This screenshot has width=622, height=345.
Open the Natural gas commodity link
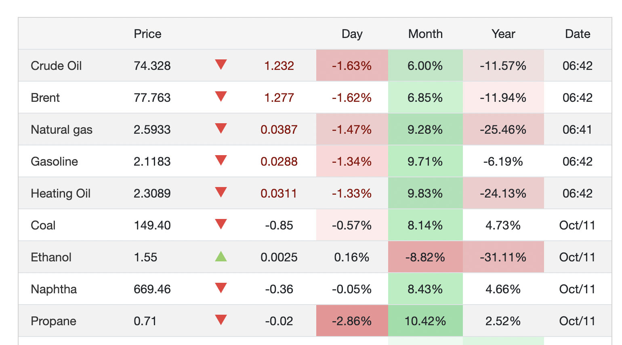click(x=61, y=129)
